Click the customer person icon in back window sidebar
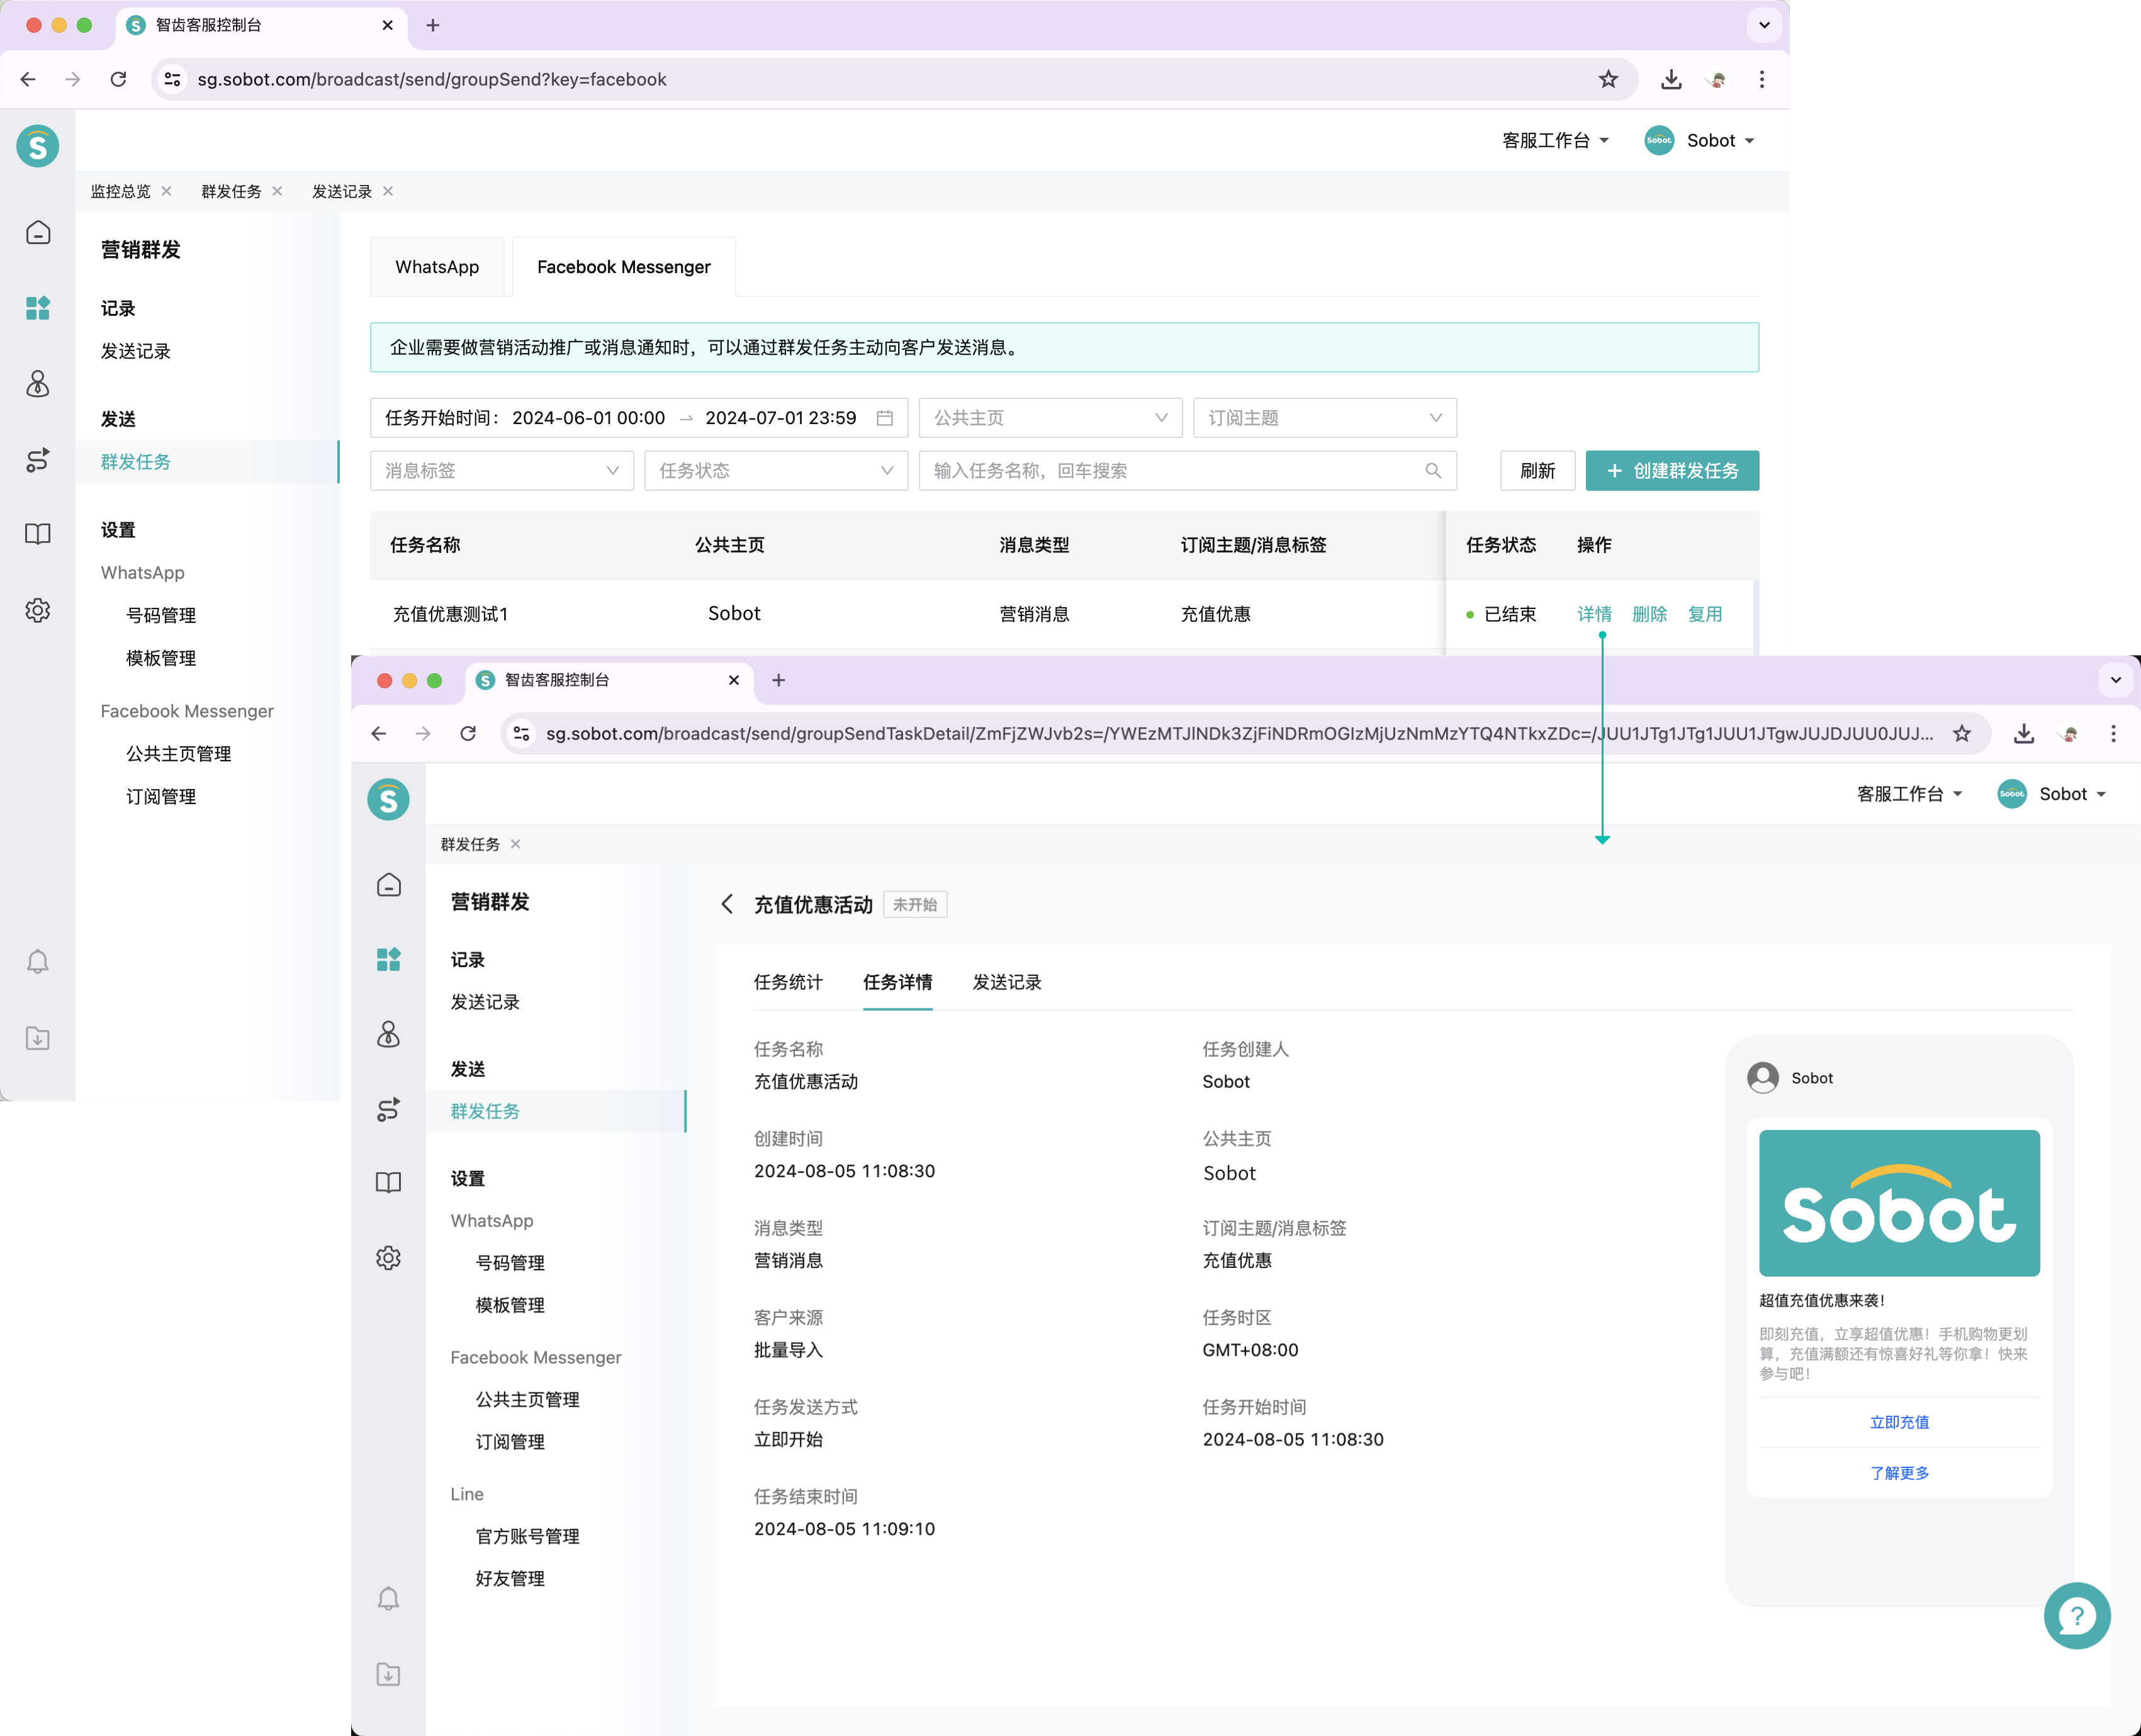2141x1736 pixels. click(38, 384)
